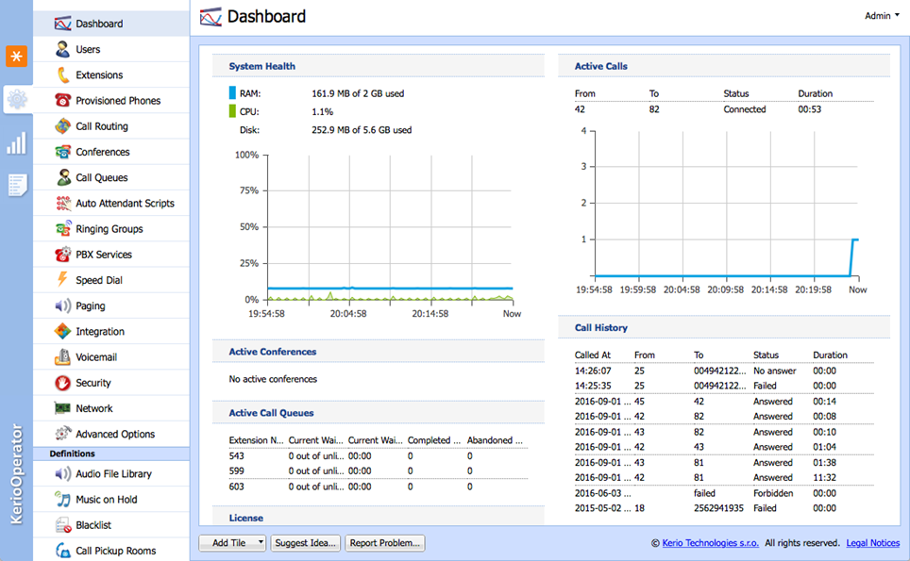910x561 pixels.
Task: Open the Admin dropdown menu
Action: 882,16
